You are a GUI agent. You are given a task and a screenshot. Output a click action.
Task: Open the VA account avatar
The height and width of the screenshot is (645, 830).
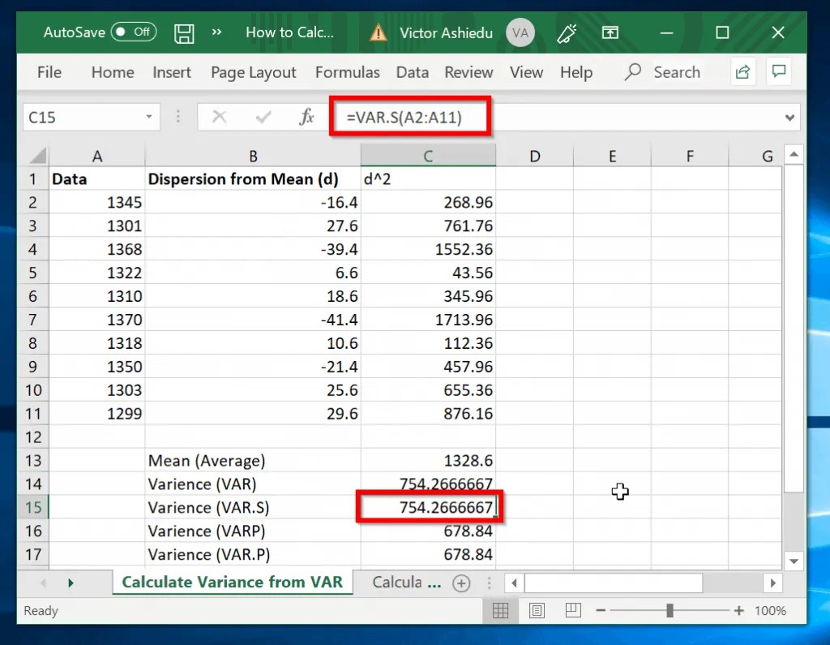coord(520,33)
